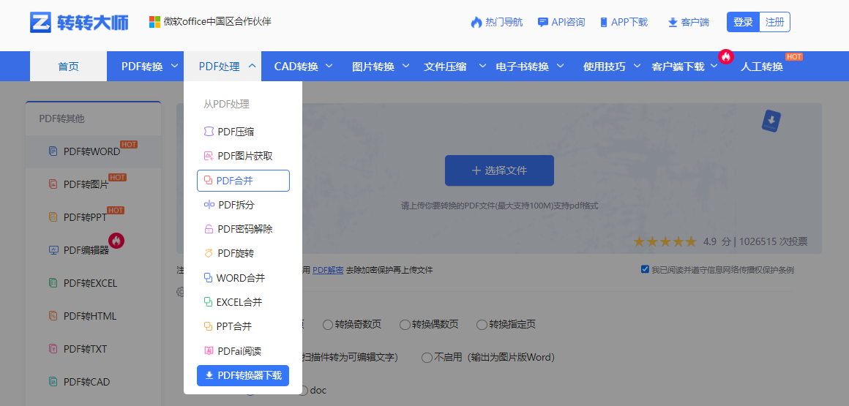This screenshot has width=849, height=406.
Task: Click the PDFai阅读 icon
Action: (209, 351)
